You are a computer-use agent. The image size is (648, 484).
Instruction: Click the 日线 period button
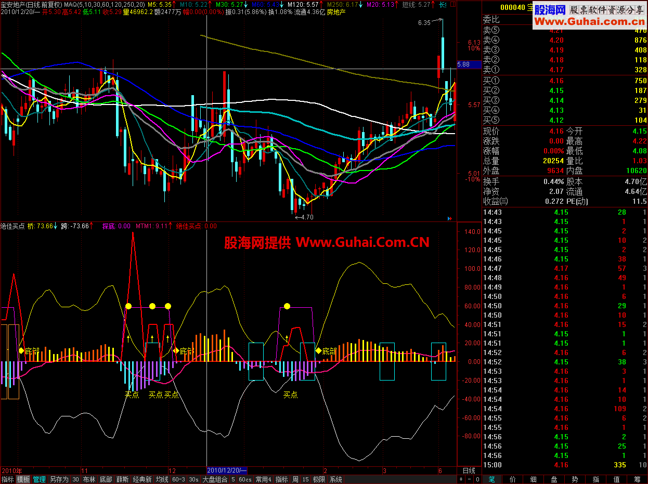[469, 470]
